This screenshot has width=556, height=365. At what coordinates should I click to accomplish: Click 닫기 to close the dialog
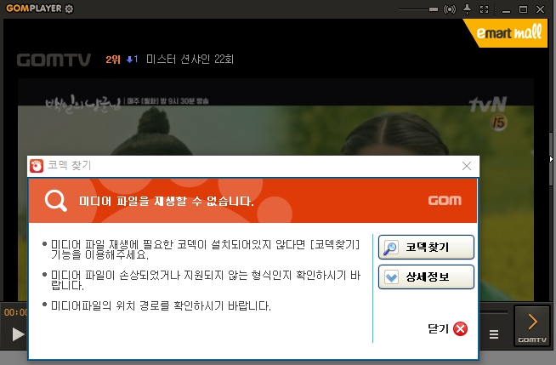448,328
